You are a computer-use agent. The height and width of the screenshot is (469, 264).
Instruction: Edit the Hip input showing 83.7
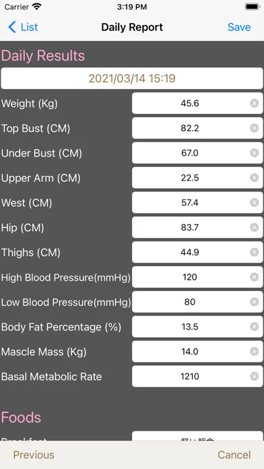(197, 228)
